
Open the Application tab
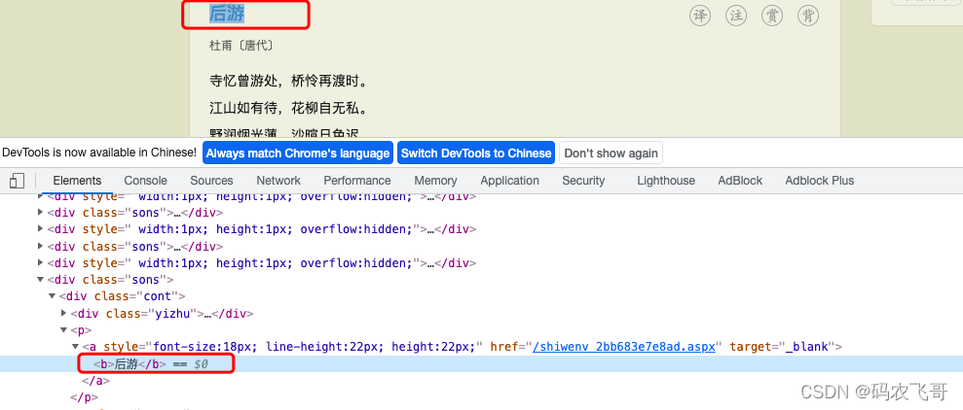click(510, 180)
